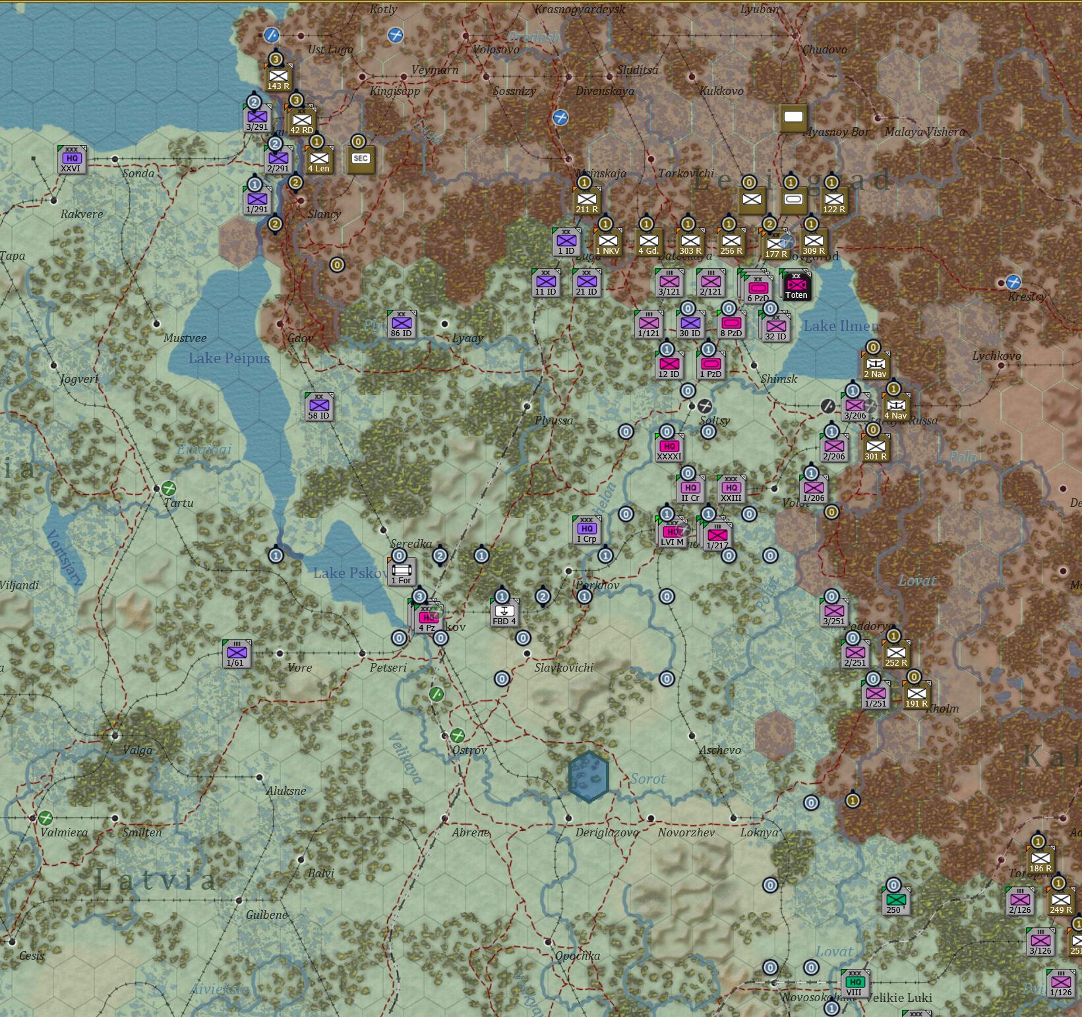Select the 11 ID infantry division
The width and height of the screenshot is (1082, 1017).
point(546,283)
